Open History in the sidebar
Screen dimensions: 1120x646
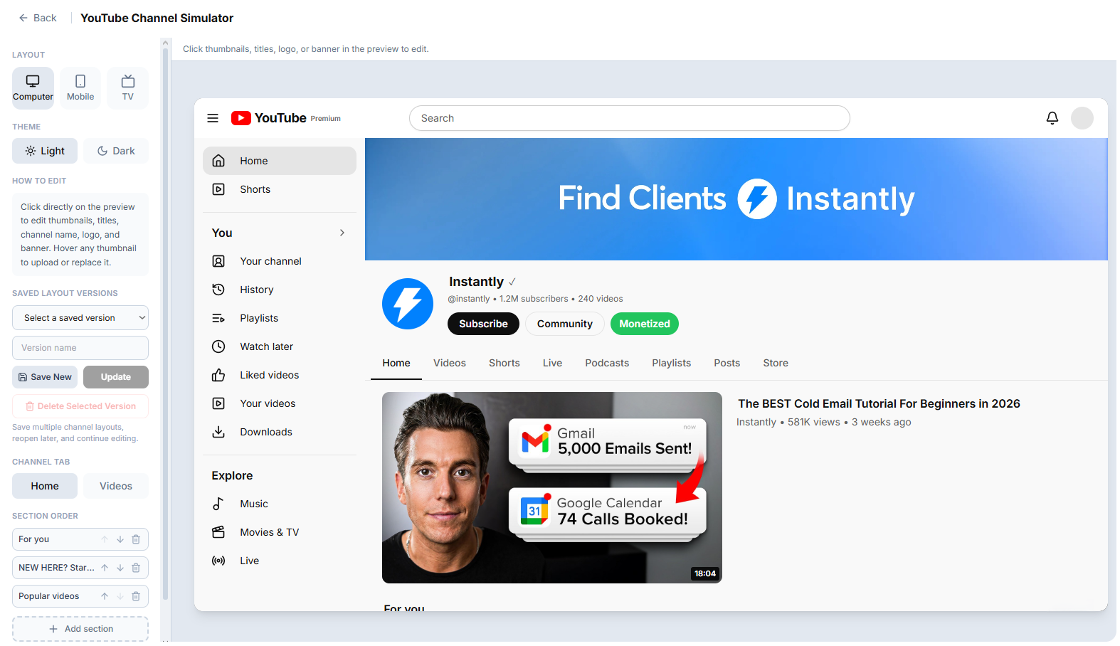tap(280, 290)
